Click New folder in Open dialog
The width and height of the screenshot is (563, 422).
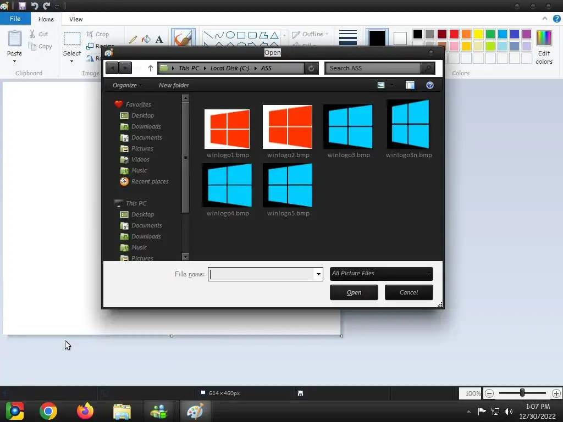click(174, 85)
